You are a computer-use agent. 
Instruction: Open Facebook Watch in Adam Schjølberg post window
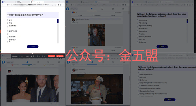[102, 9]
